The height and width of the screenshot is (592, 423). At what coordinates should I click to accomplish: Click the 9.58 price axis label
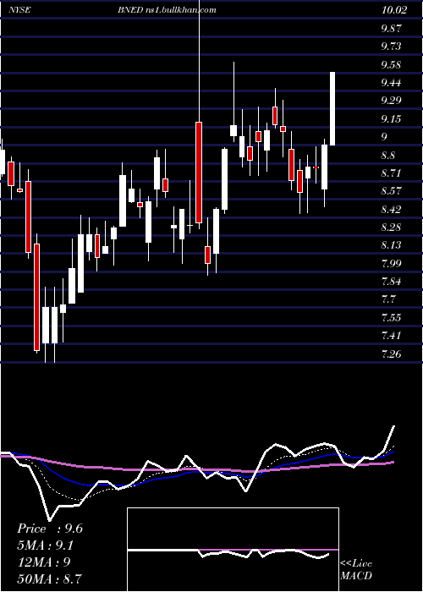[x=391, y=64]
